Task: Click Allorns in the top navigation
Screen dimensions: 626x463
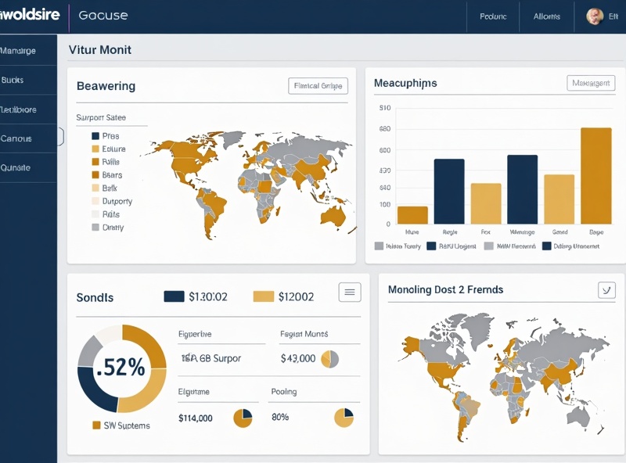Action: point(546,16)
